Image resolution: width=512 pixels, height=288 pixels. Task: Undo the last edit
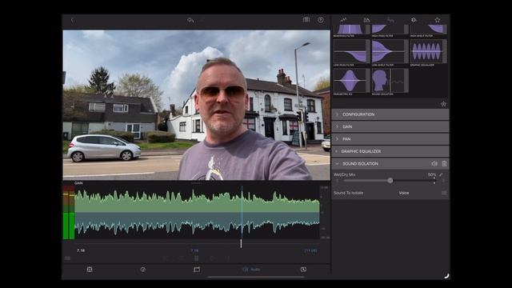tap(190, 20)
